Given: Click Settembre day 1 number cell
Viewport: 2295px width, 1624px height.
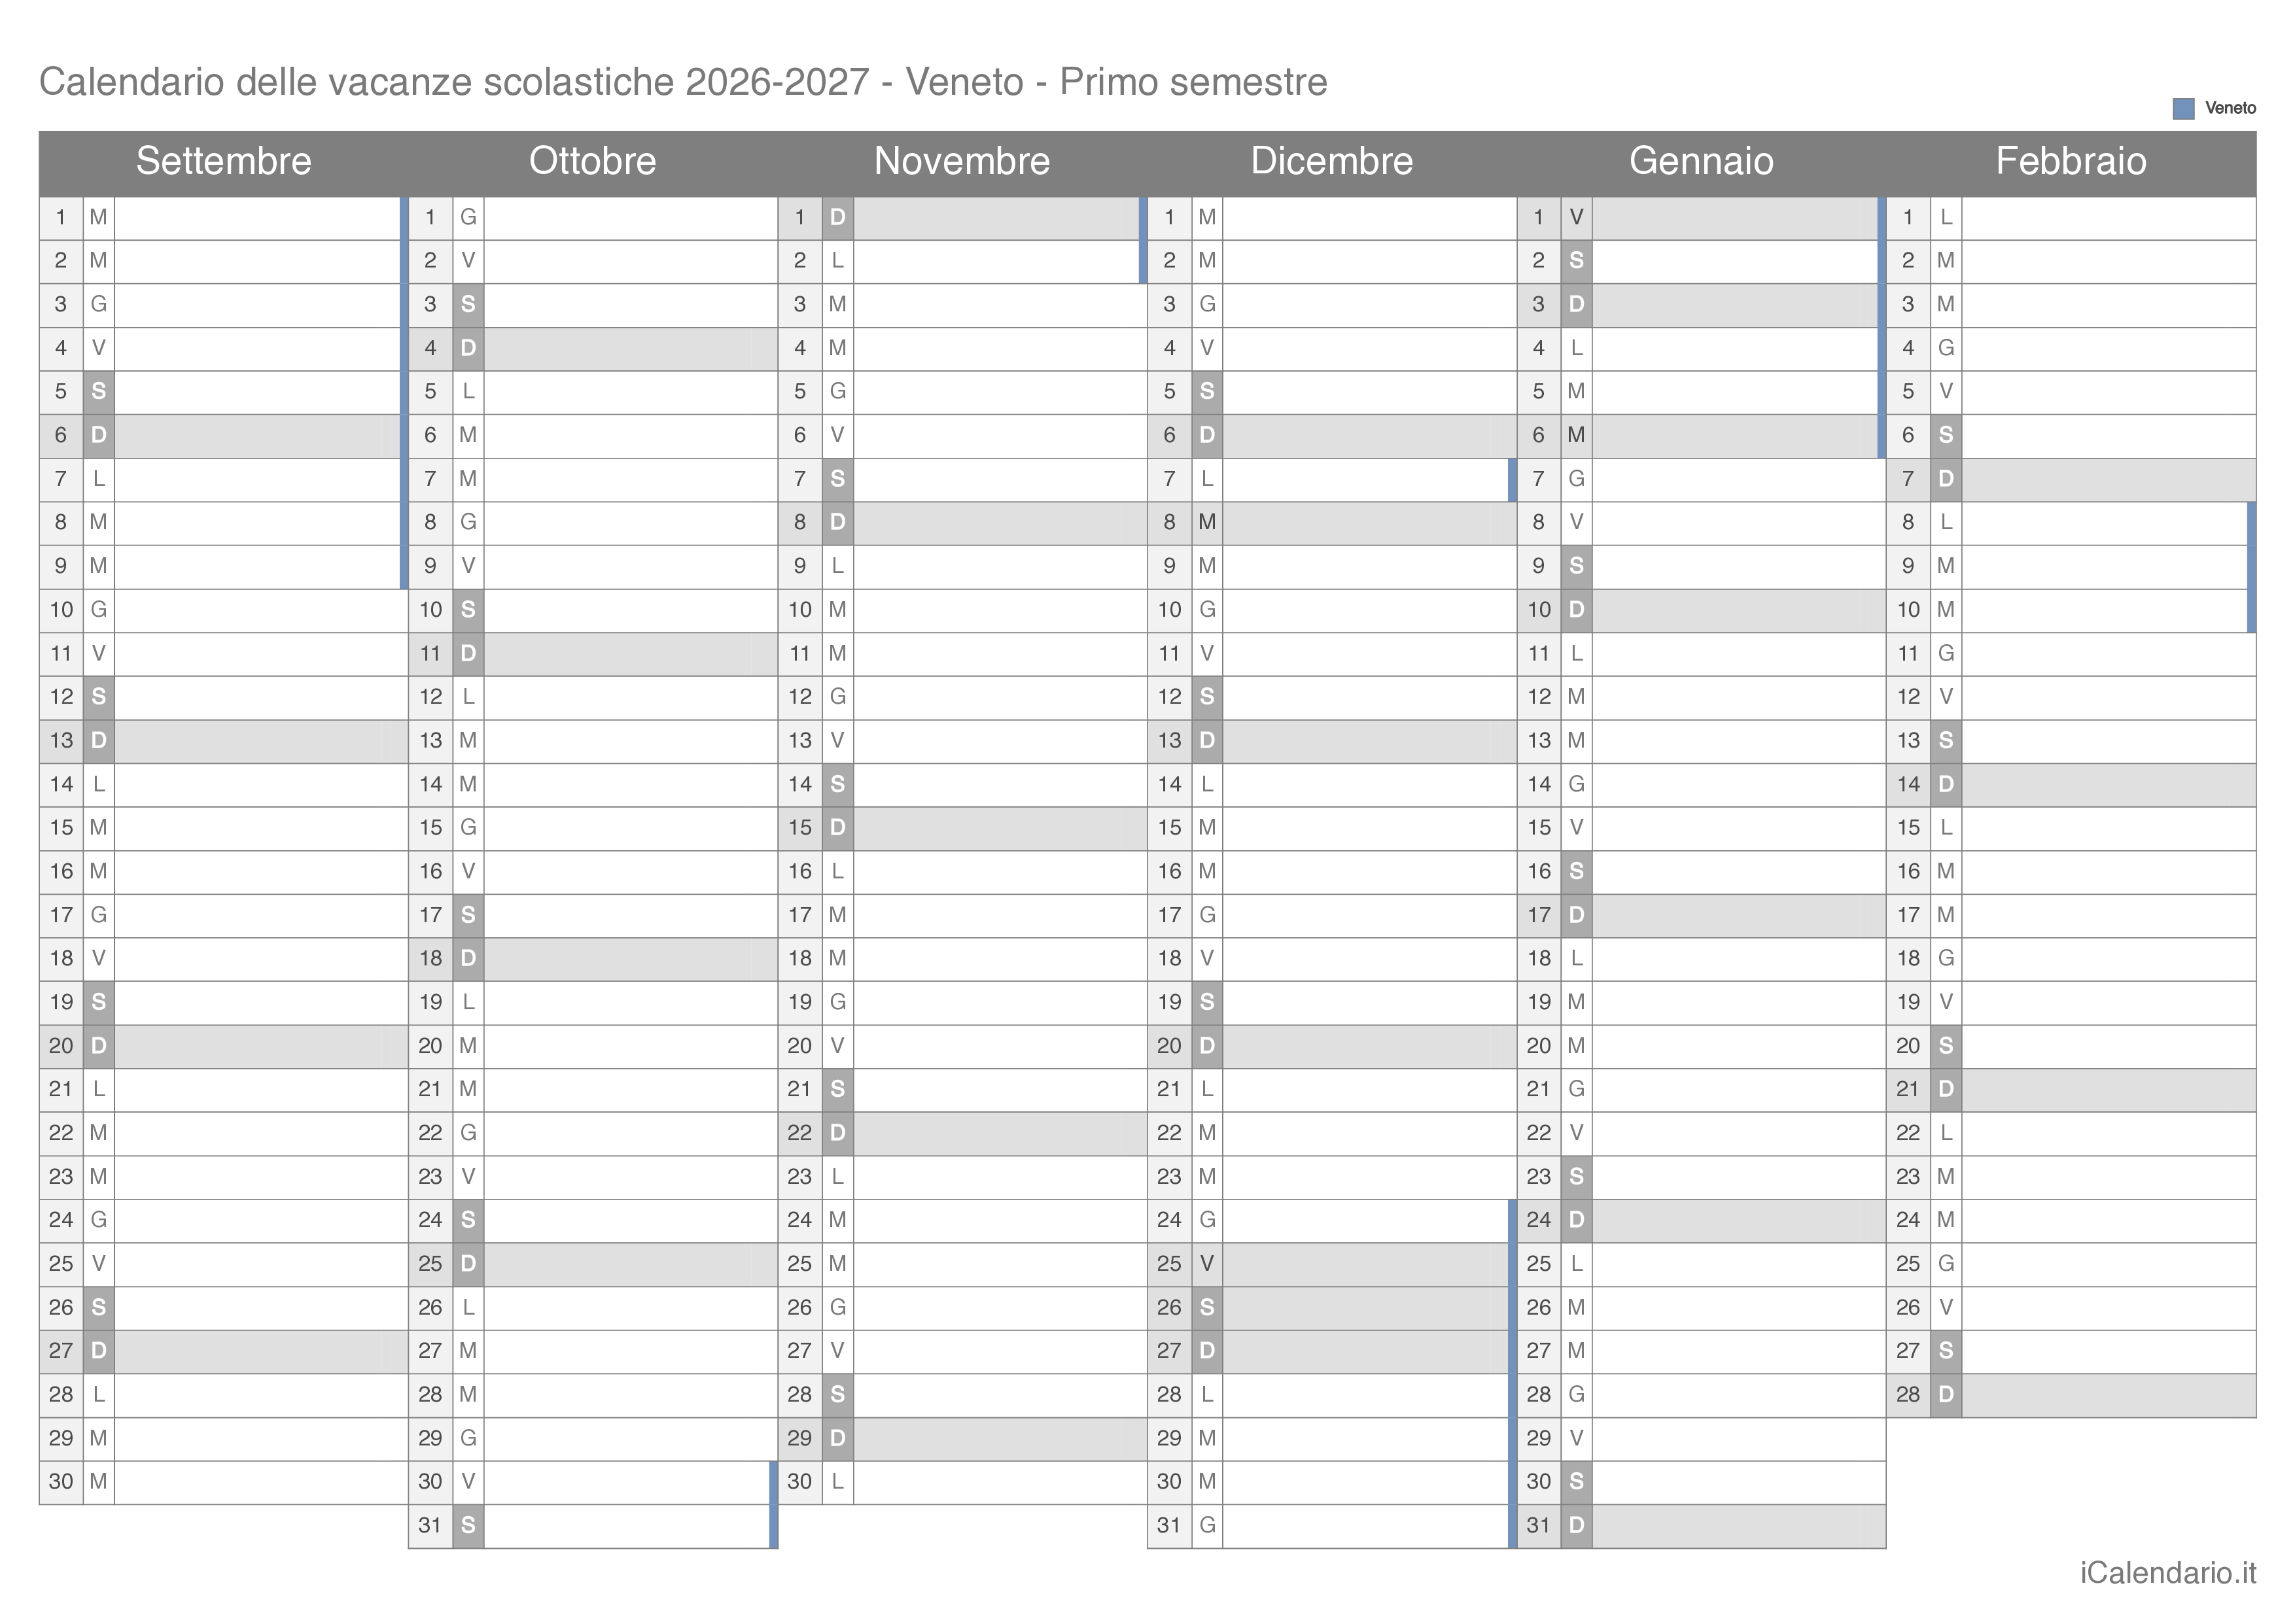Looking at the screenshot, I should tap(61, 218).
